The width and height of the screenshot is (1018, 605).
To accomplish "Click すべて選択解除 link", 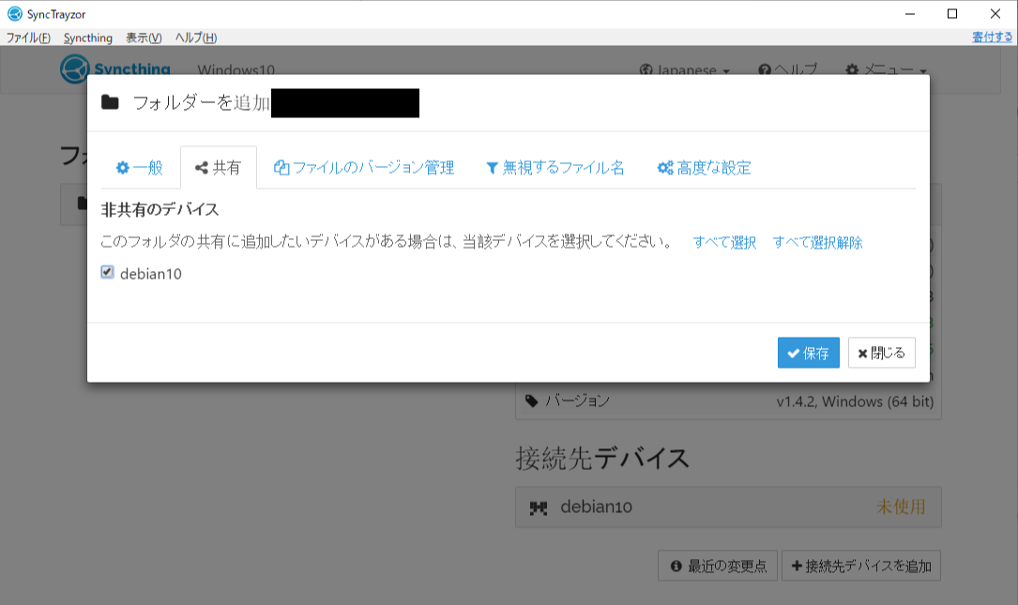I will tap(817, 242).
